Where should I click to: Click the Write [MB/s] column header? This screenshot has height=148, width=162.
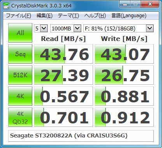[124, 39]
